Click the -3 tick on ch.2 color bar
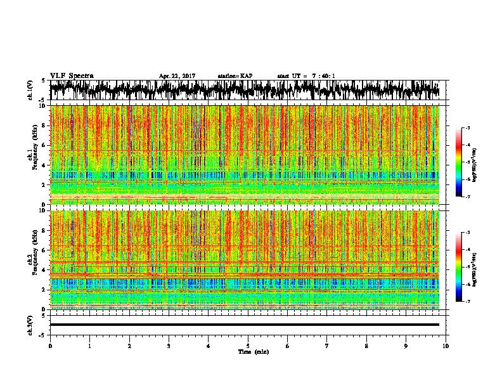 468,233
